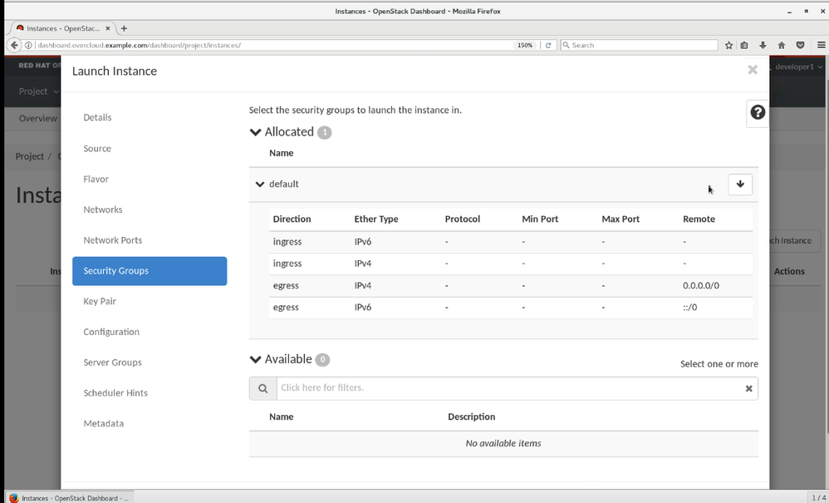Click into the security group filter input
Viewport: 829px width, 503px height.
(507, 388)
